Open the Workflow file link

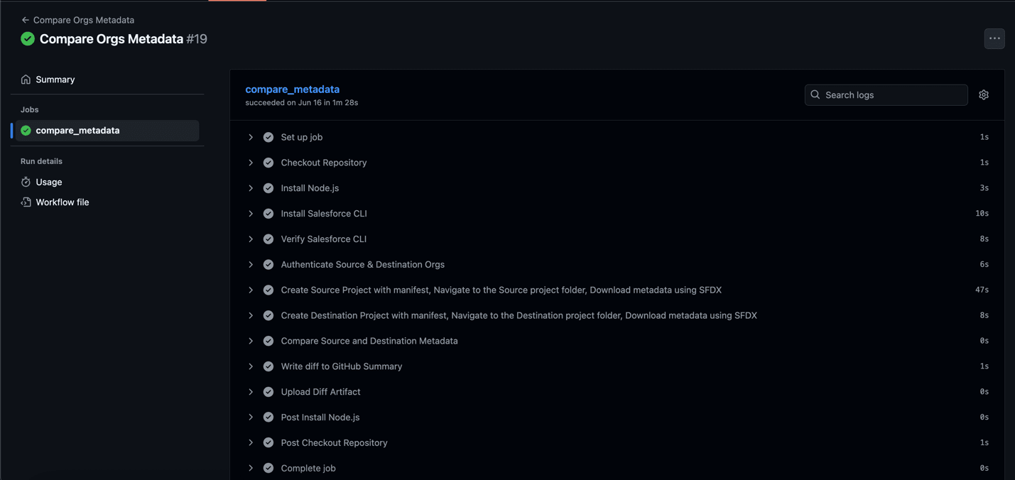(x=63, y=202)
